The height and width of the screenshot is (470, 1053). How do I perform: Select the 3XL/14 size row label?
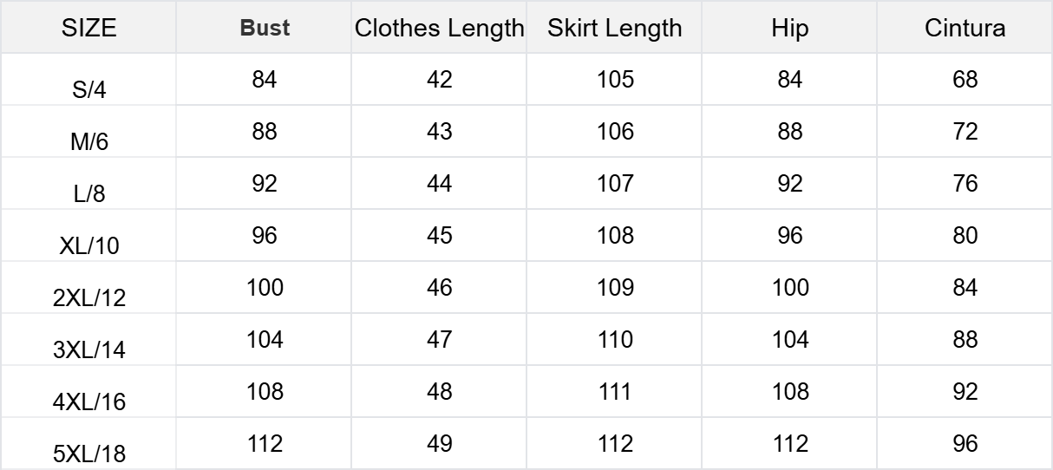(89, 350)
